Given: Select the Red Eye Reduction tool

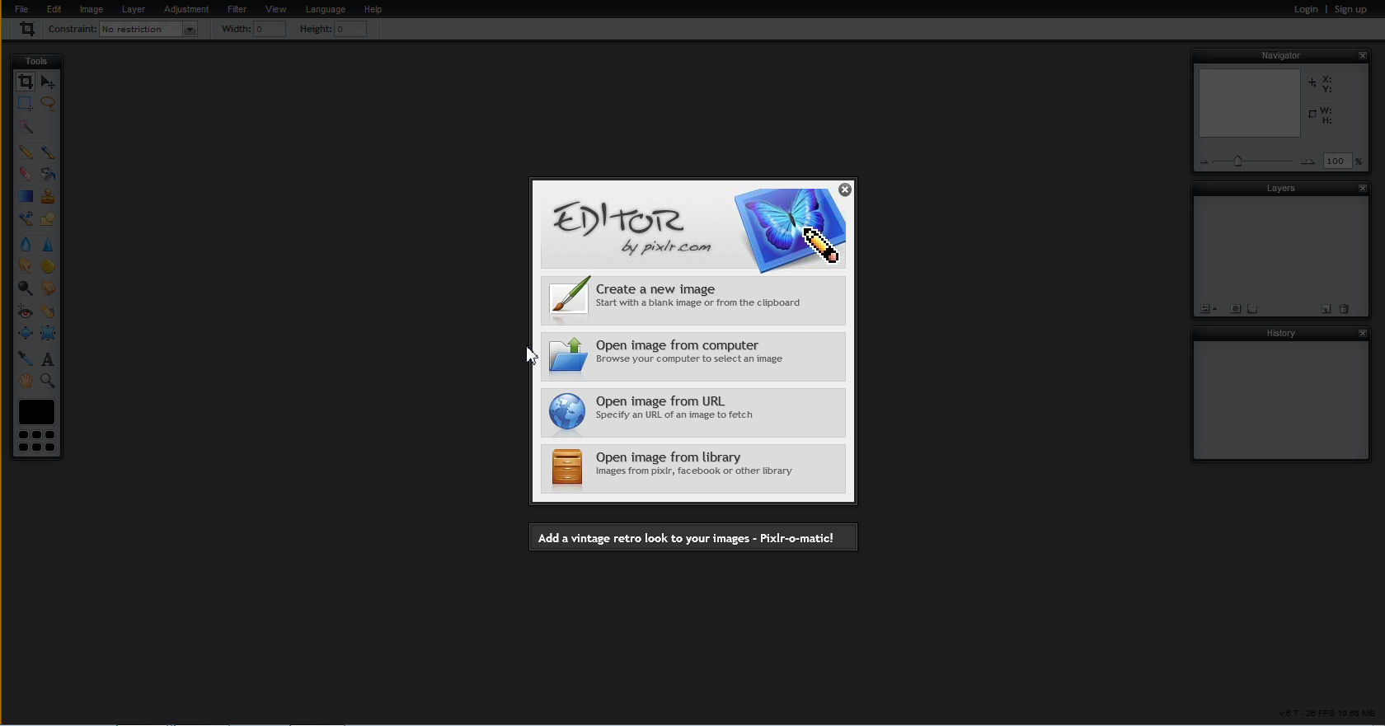Looking at the screenshot, I should 26,311.
